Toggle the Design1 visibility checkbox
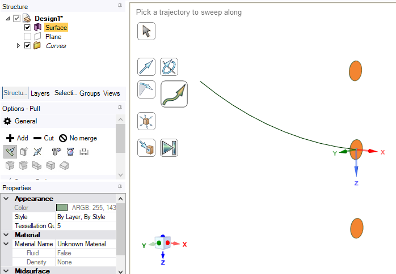The width and height of the screenshot is (396, 274). 16,19
